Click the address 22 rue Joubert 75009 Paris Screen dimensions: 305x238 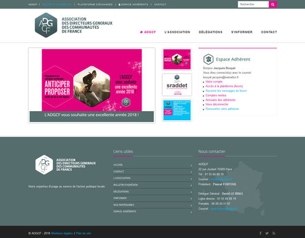tap(215, 169)
